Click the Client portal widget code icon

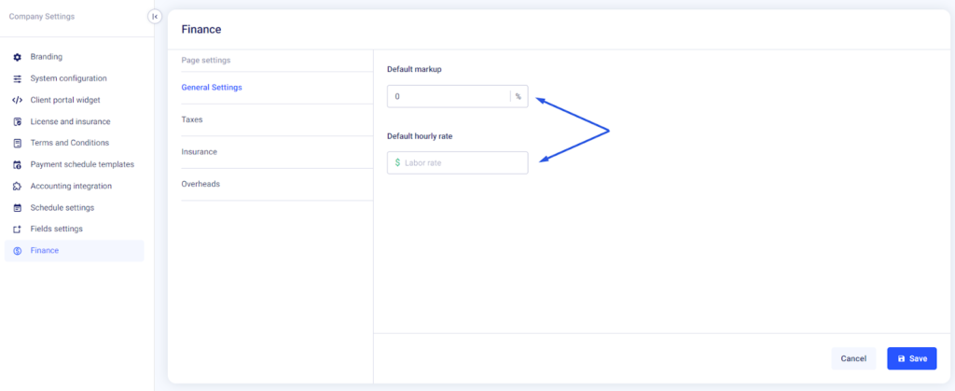point(17,100)
